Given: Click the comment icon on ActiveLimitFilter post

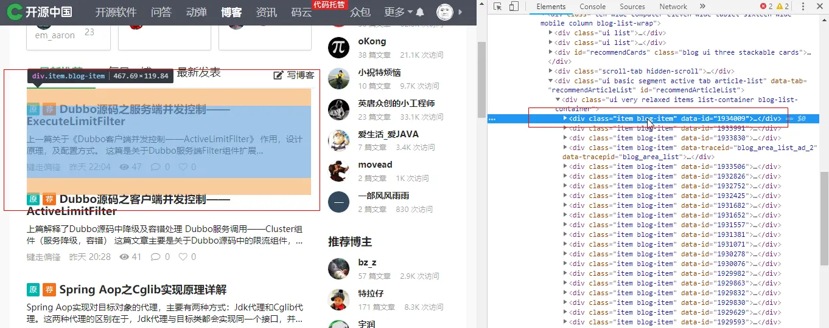Looking at the screenshot, I should [x=155, y=257].
